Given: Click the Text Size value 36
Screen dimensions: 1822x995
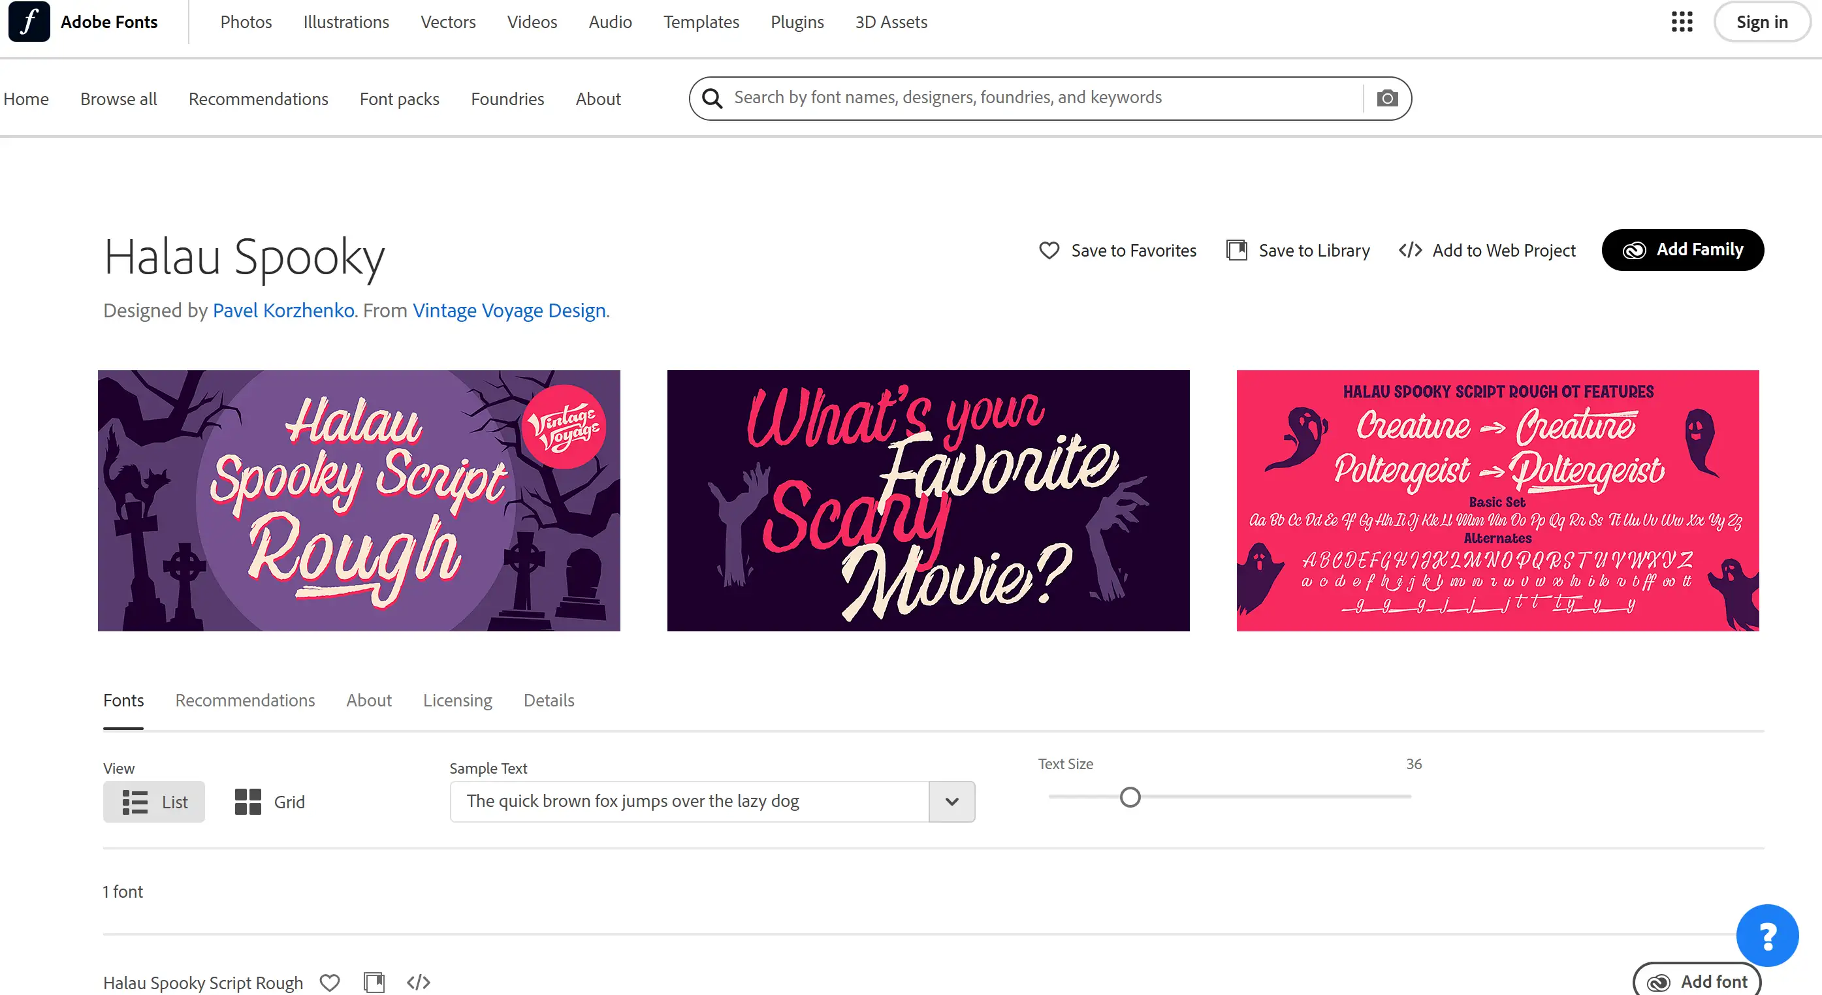Looking at the screenshot, I should click(1414, 764).
